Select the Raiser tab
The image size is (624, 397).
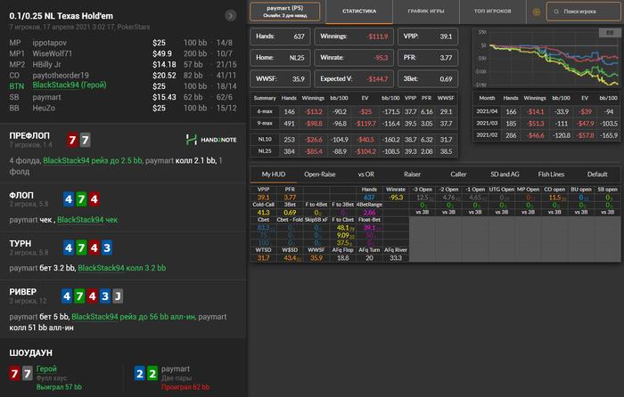(x=412, y=174)
